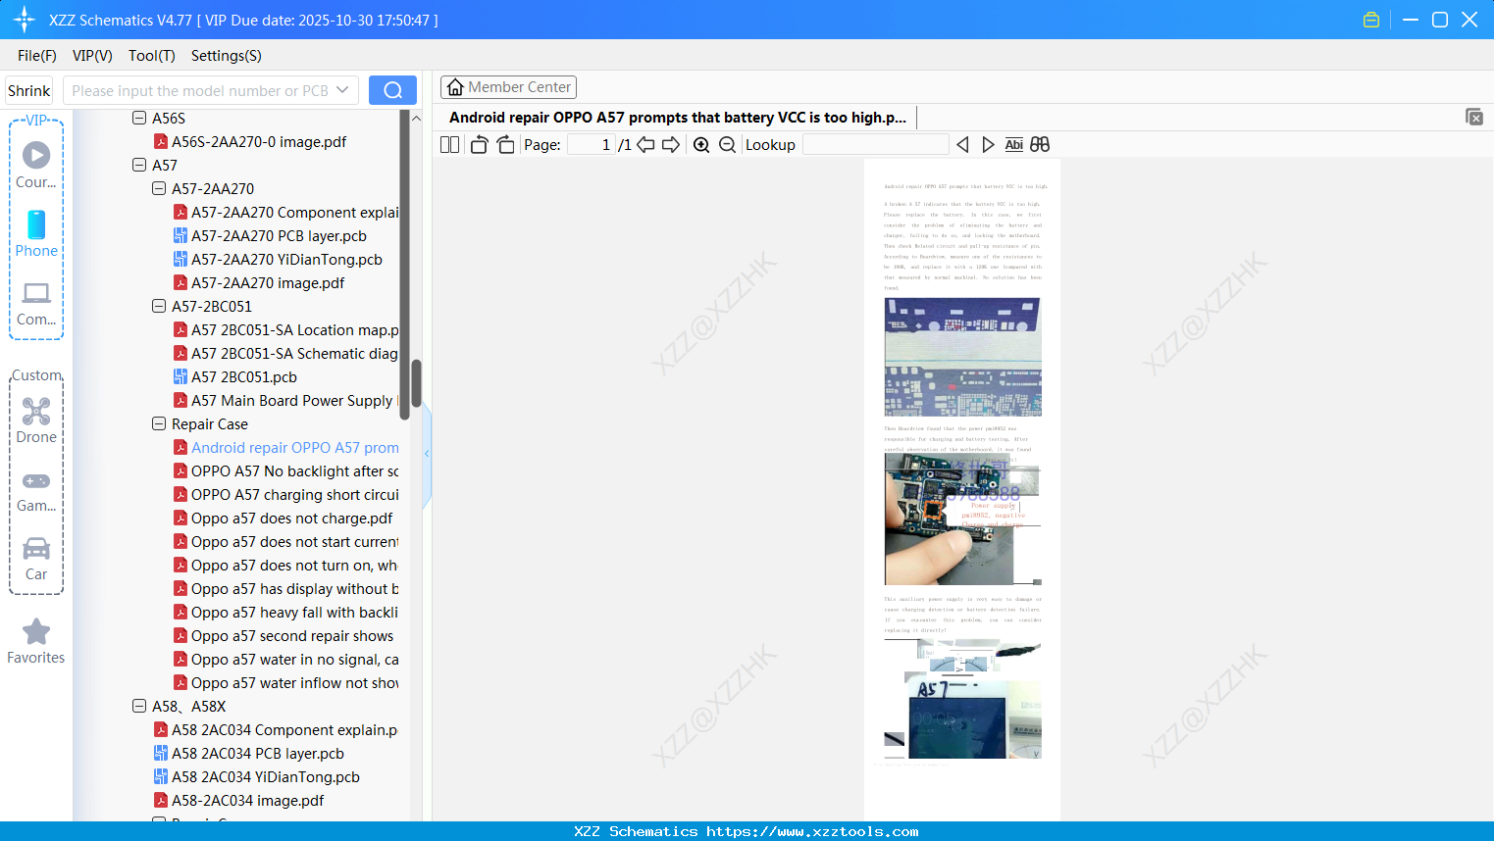Go to the previous page arrow
Image resolution: width=1494 pixels, height=841 pixels.
pos(645,145)
